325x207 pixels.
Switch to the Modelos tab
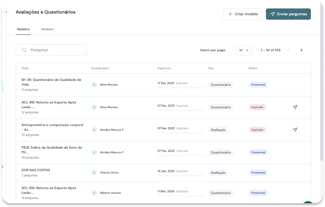(x=48, y=29)
